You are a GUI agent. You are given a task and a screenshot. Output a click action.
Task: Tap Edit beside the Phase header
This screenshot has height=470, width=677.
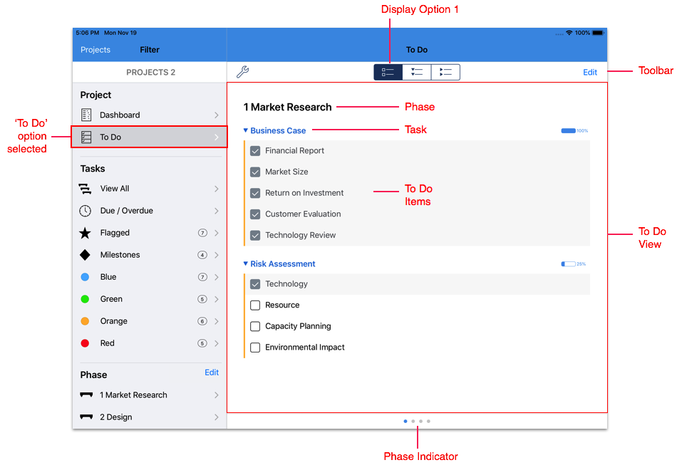[212, 372]
